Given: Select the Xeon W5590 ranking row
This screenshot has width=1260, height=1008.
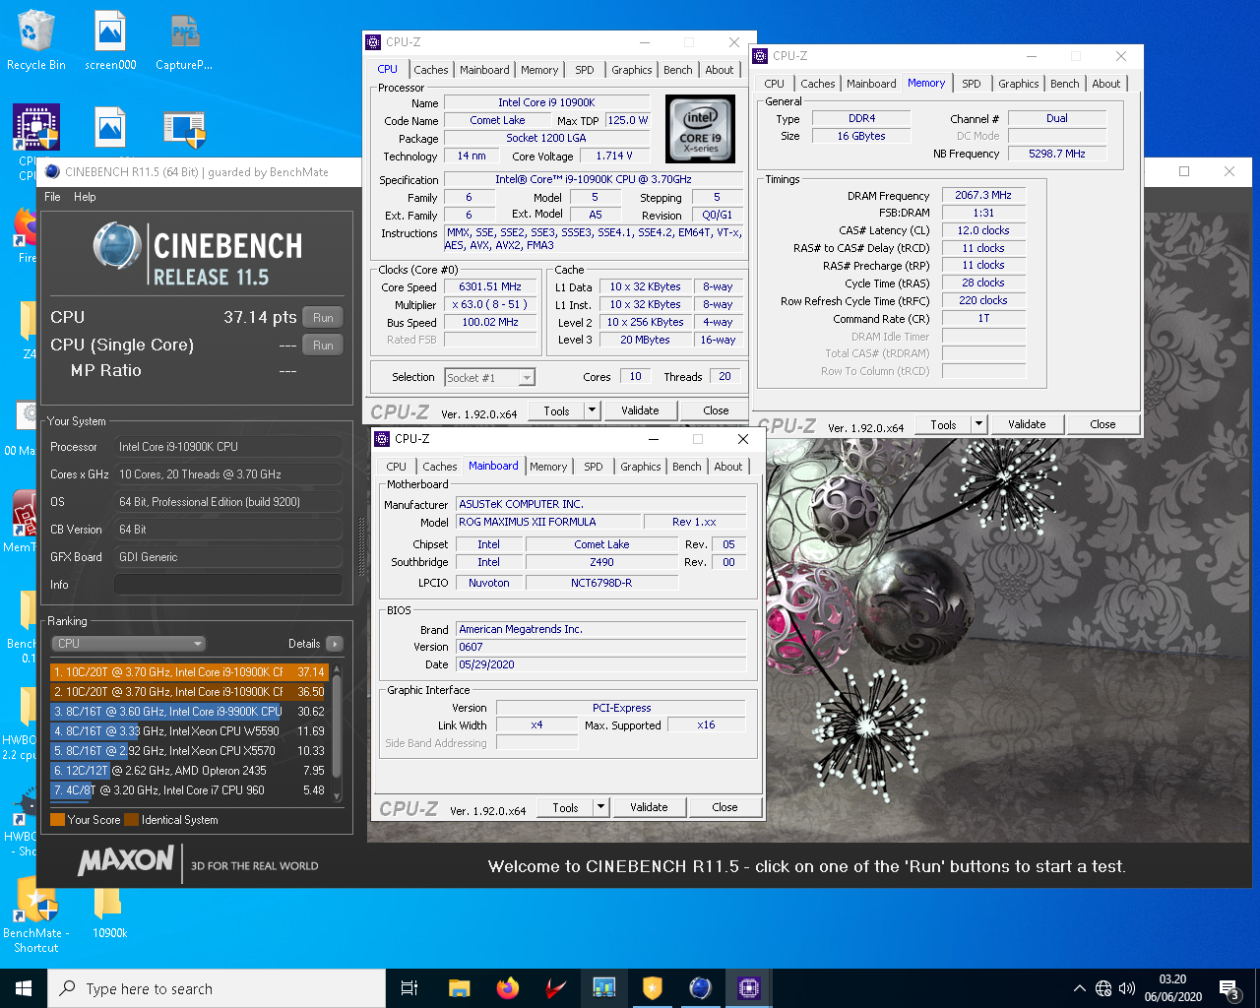Looking at the screenshot, I should pos(189,731).
